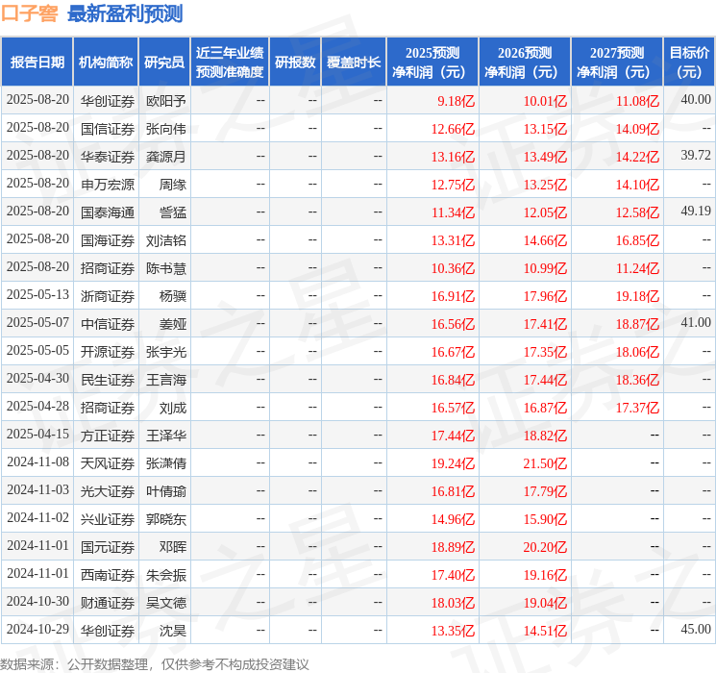Select the 2026预测净利润 column header
Screen dimensions: 716x673
coord(525,62)
